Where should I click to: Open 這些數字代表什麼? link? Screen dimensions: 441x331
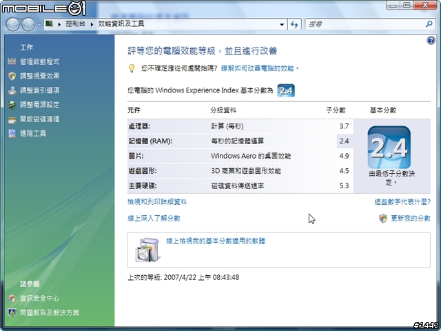[x=402, y=202]
